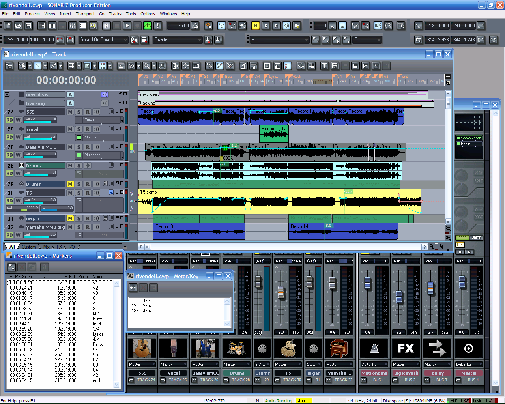Select the Rock marker row in Markers list
This screenshot has height=404, width=505.
point(60,344)
